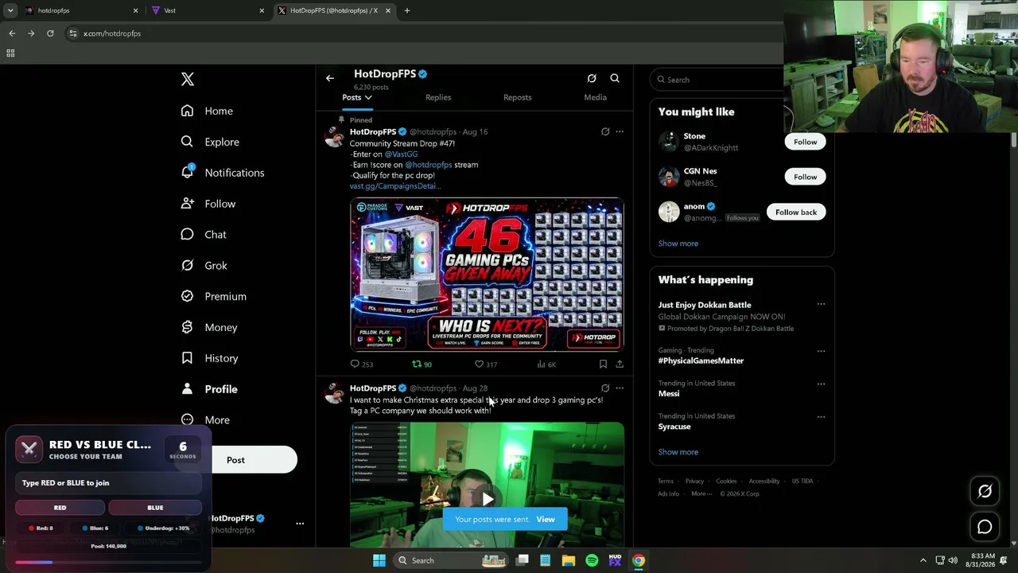Image resolution: width=1018 pixels, height=573 pixels.
Task: Open Chat in the X sidebar
Action: coord(204,235)
